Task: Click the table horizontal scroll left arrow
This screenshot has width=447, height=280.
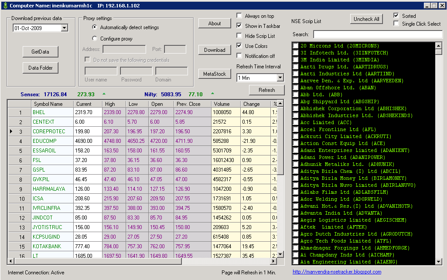Action: 10,261
